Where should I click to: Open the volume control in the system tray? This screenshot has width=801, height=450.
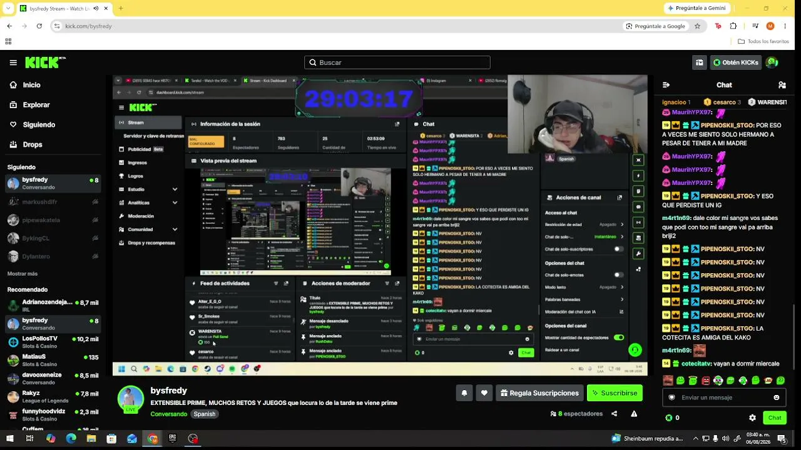pyautogui.click(x=725, y=439)
